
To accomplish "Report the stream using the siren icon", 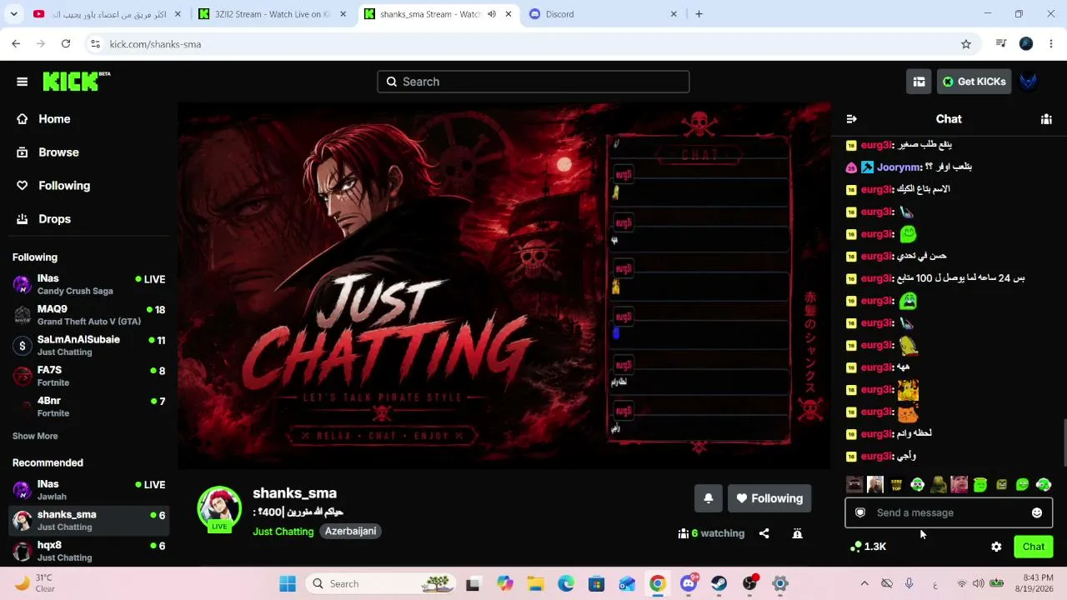I will click(x=797, y=533).
